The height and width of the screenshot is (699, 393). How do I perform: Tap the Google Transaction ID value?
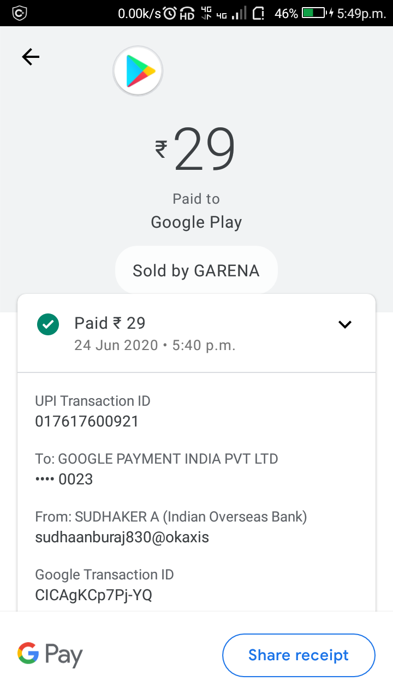[x=93, y=595]
